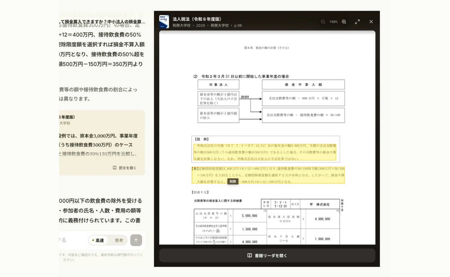The image size is (450, 277).
Task: Click the 削除 highlight removal tooltip
Action: pyautogui.click(x=233, y=181)
